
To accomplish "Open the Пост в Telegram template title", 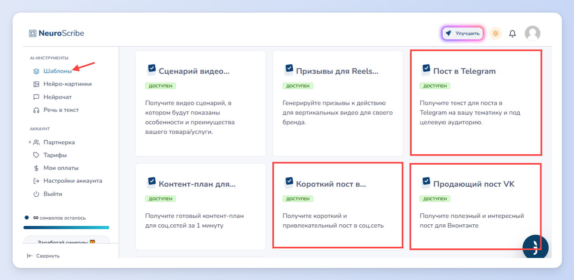I will (464, 71).
